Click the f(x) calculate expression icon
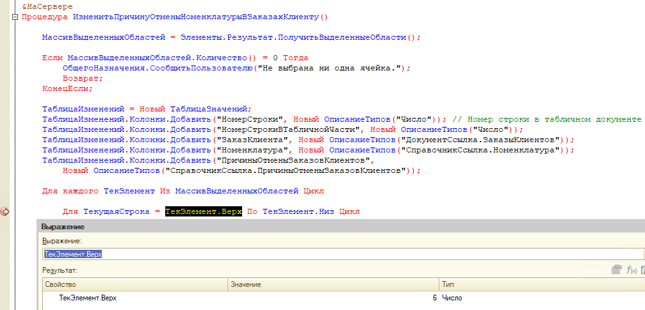The width and height of the screenshot is (645, 310). (x=630, y=270)
